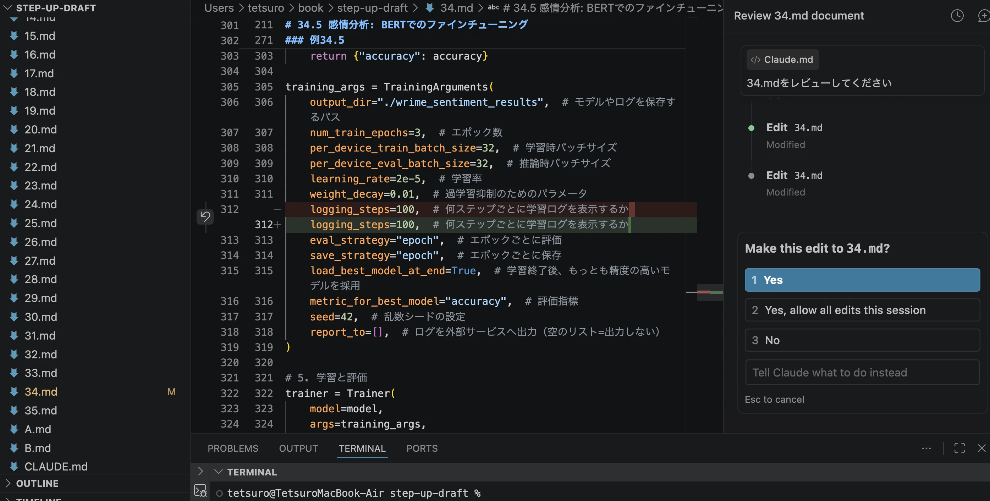Select 35.md in the file explorer
The width and height of the screenshot is (990, 501).
[x=41, y=410]
